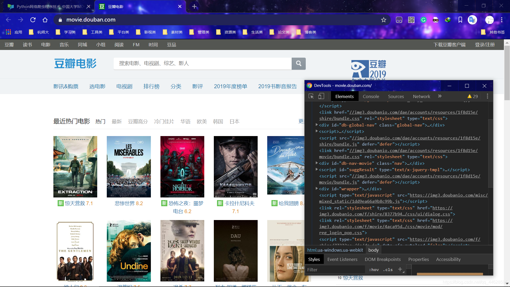This screenshot has width=510, height=287.
Task: Toggle DevTools device toolbar icon
Action: [321, 96]
